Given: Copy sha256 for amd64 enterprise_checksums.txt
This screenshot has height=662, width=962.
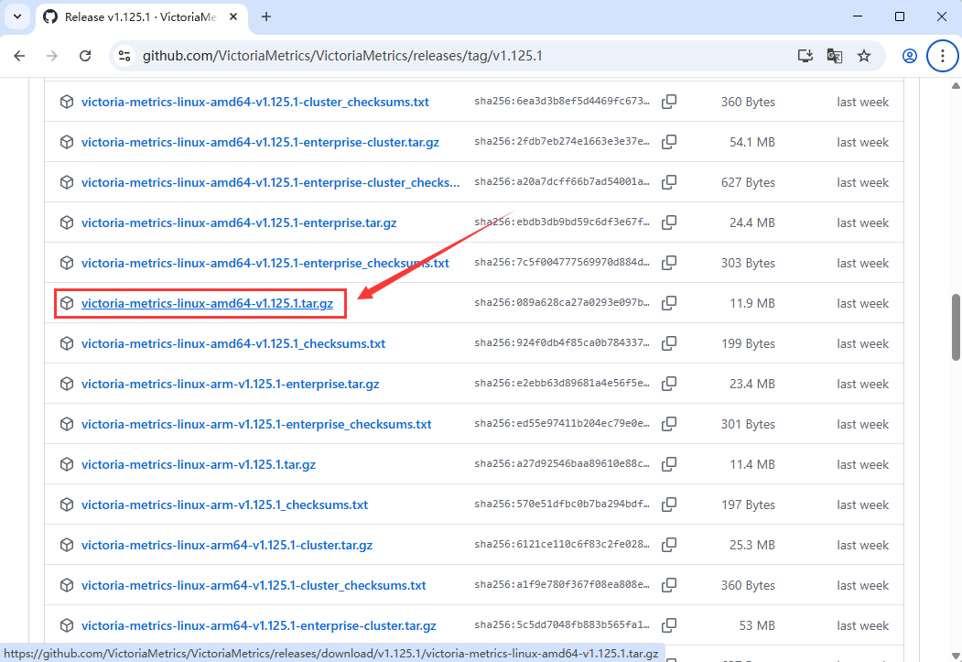Looking at the screenshot, I should 669,263.
